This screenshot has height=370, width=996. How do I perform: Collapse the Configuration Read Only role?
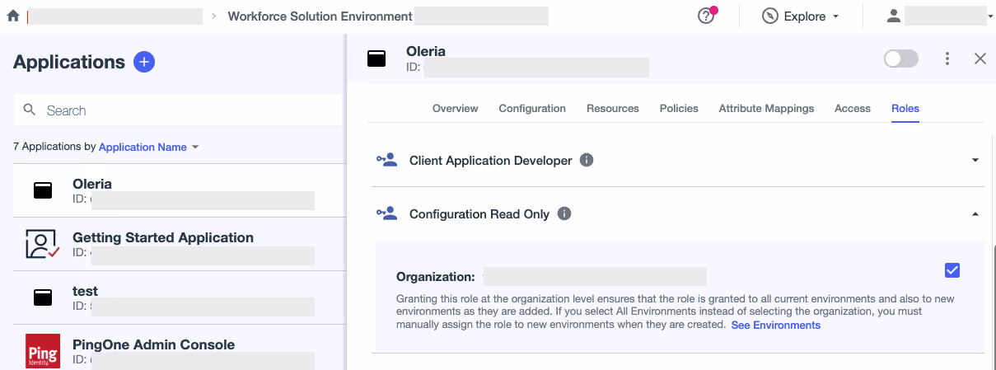pos(975,214)
